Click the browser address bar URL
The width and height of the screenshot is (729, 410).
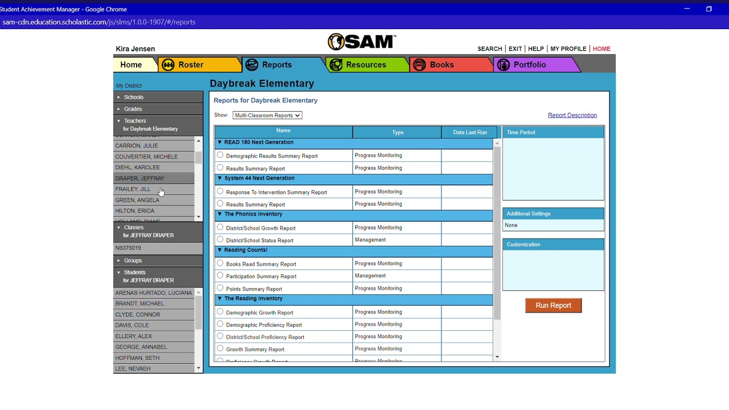(x=99, y=22)
